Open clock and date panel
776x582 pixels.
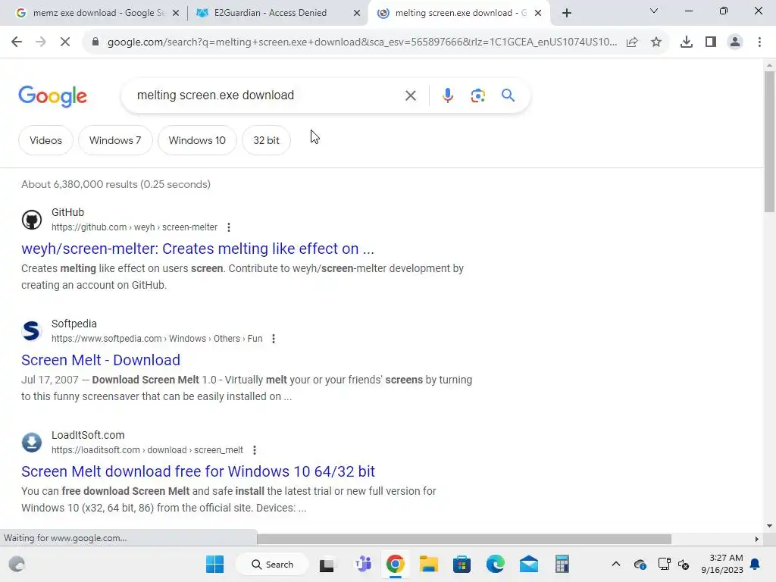722,564
